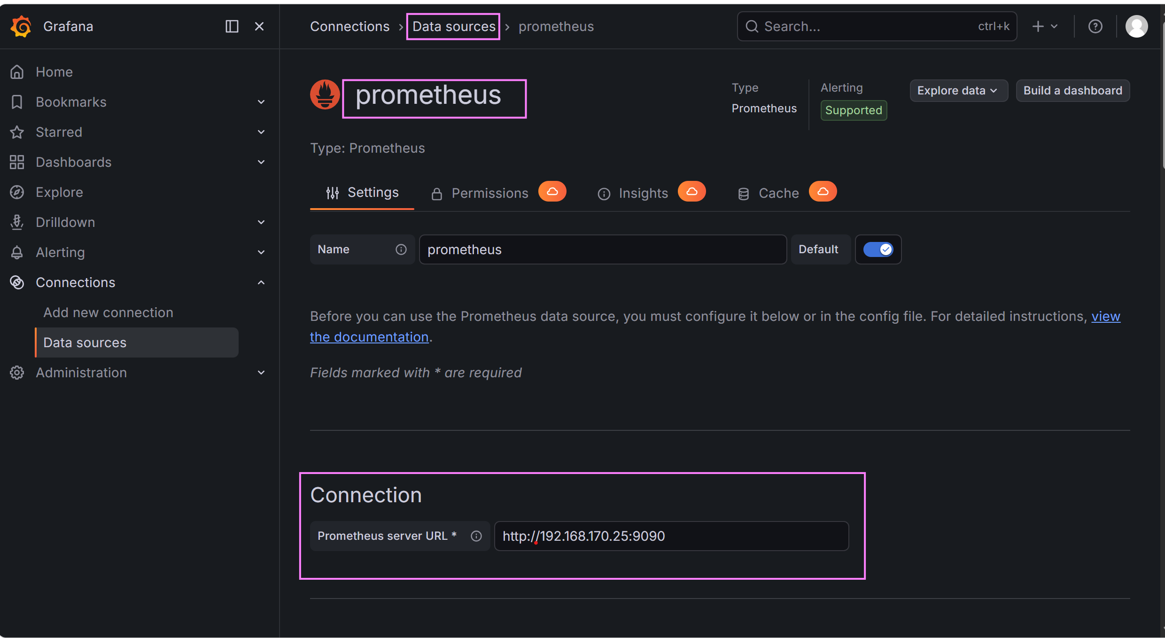Expand the Dashboards menu section
This screenshot has height=638, width=1165.
261,162
